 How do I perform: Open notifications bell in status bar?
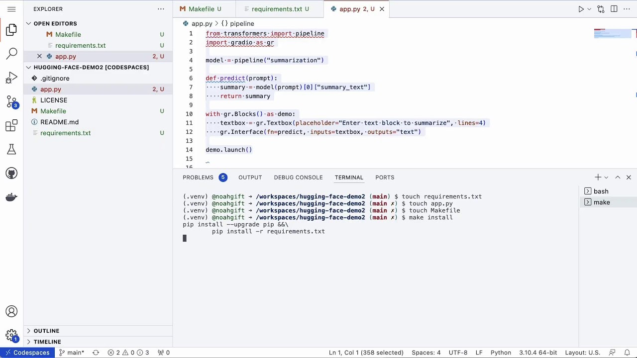click(627, 353)
